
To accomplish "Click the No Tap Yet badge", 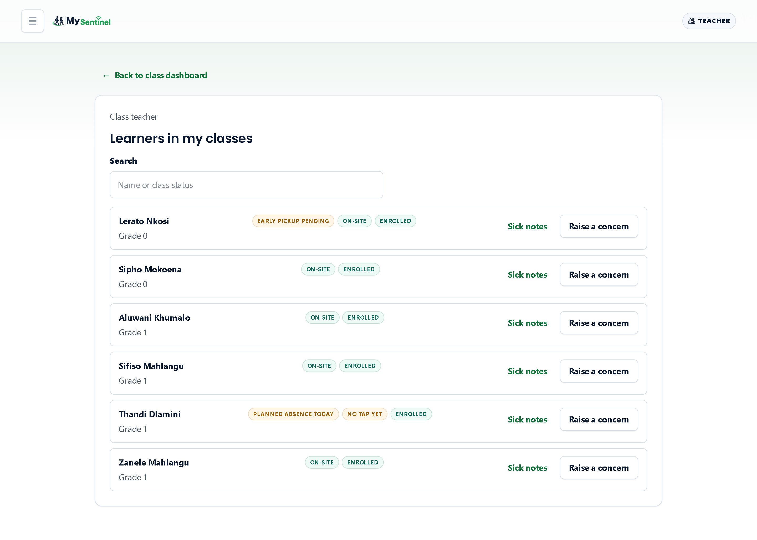I will click(364, 414).
